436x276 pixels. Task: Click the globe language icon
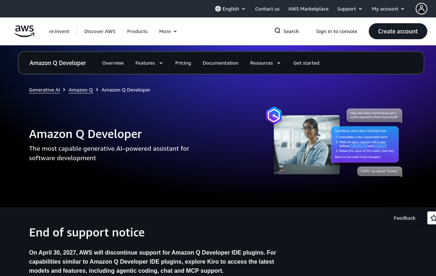point(218,9)
